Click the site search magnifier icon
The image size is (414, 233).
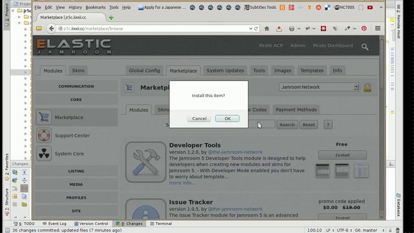(x=365, y=47)
